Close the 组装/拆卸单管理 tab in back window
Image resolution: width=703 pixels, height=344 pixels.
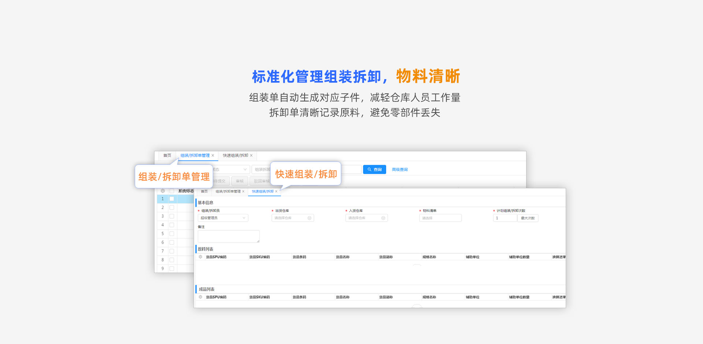click(x=213, y=155)
